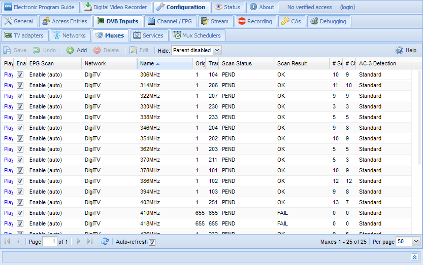Play the 314MHz mux
The image size is (423, 265).
(9, 85)
